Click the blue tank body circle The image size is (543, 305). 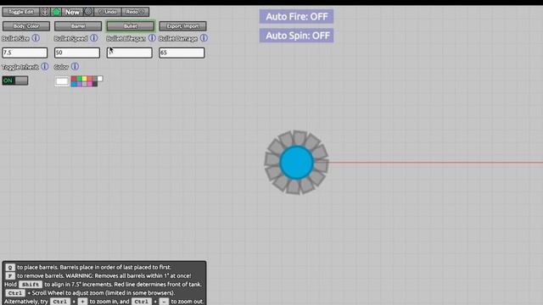(x=296, y=163)
